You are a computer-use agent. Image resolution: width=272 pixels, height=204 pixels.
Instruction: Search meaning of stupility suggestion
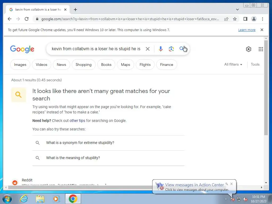click(108, 158)
